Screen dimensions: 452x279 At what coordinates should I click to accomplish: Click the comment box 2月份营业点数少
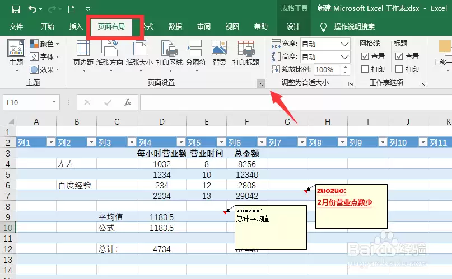pos(351,206)
